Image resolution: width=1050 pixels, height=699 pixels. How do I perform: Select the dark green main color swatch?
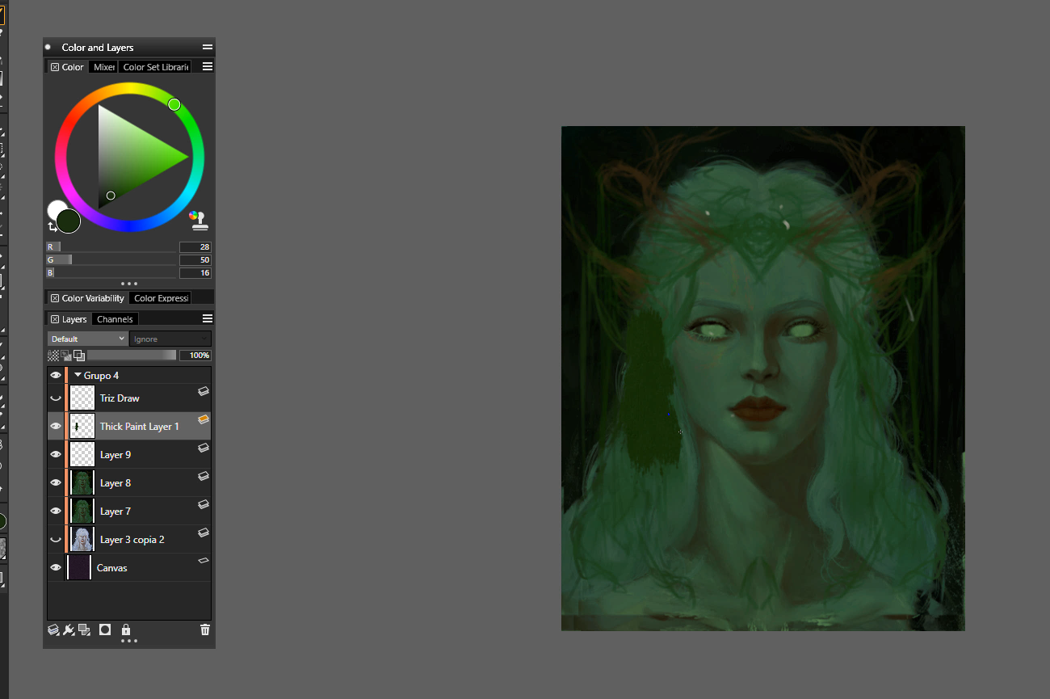68,221
